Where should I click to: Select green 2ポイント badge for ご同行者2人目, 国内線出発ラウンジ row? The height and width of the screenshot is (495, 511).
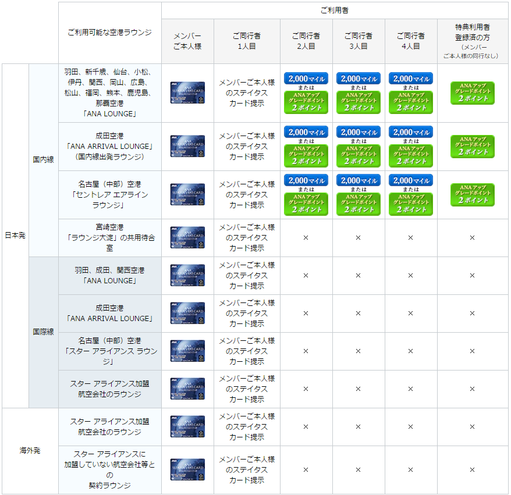pos(306,156)
